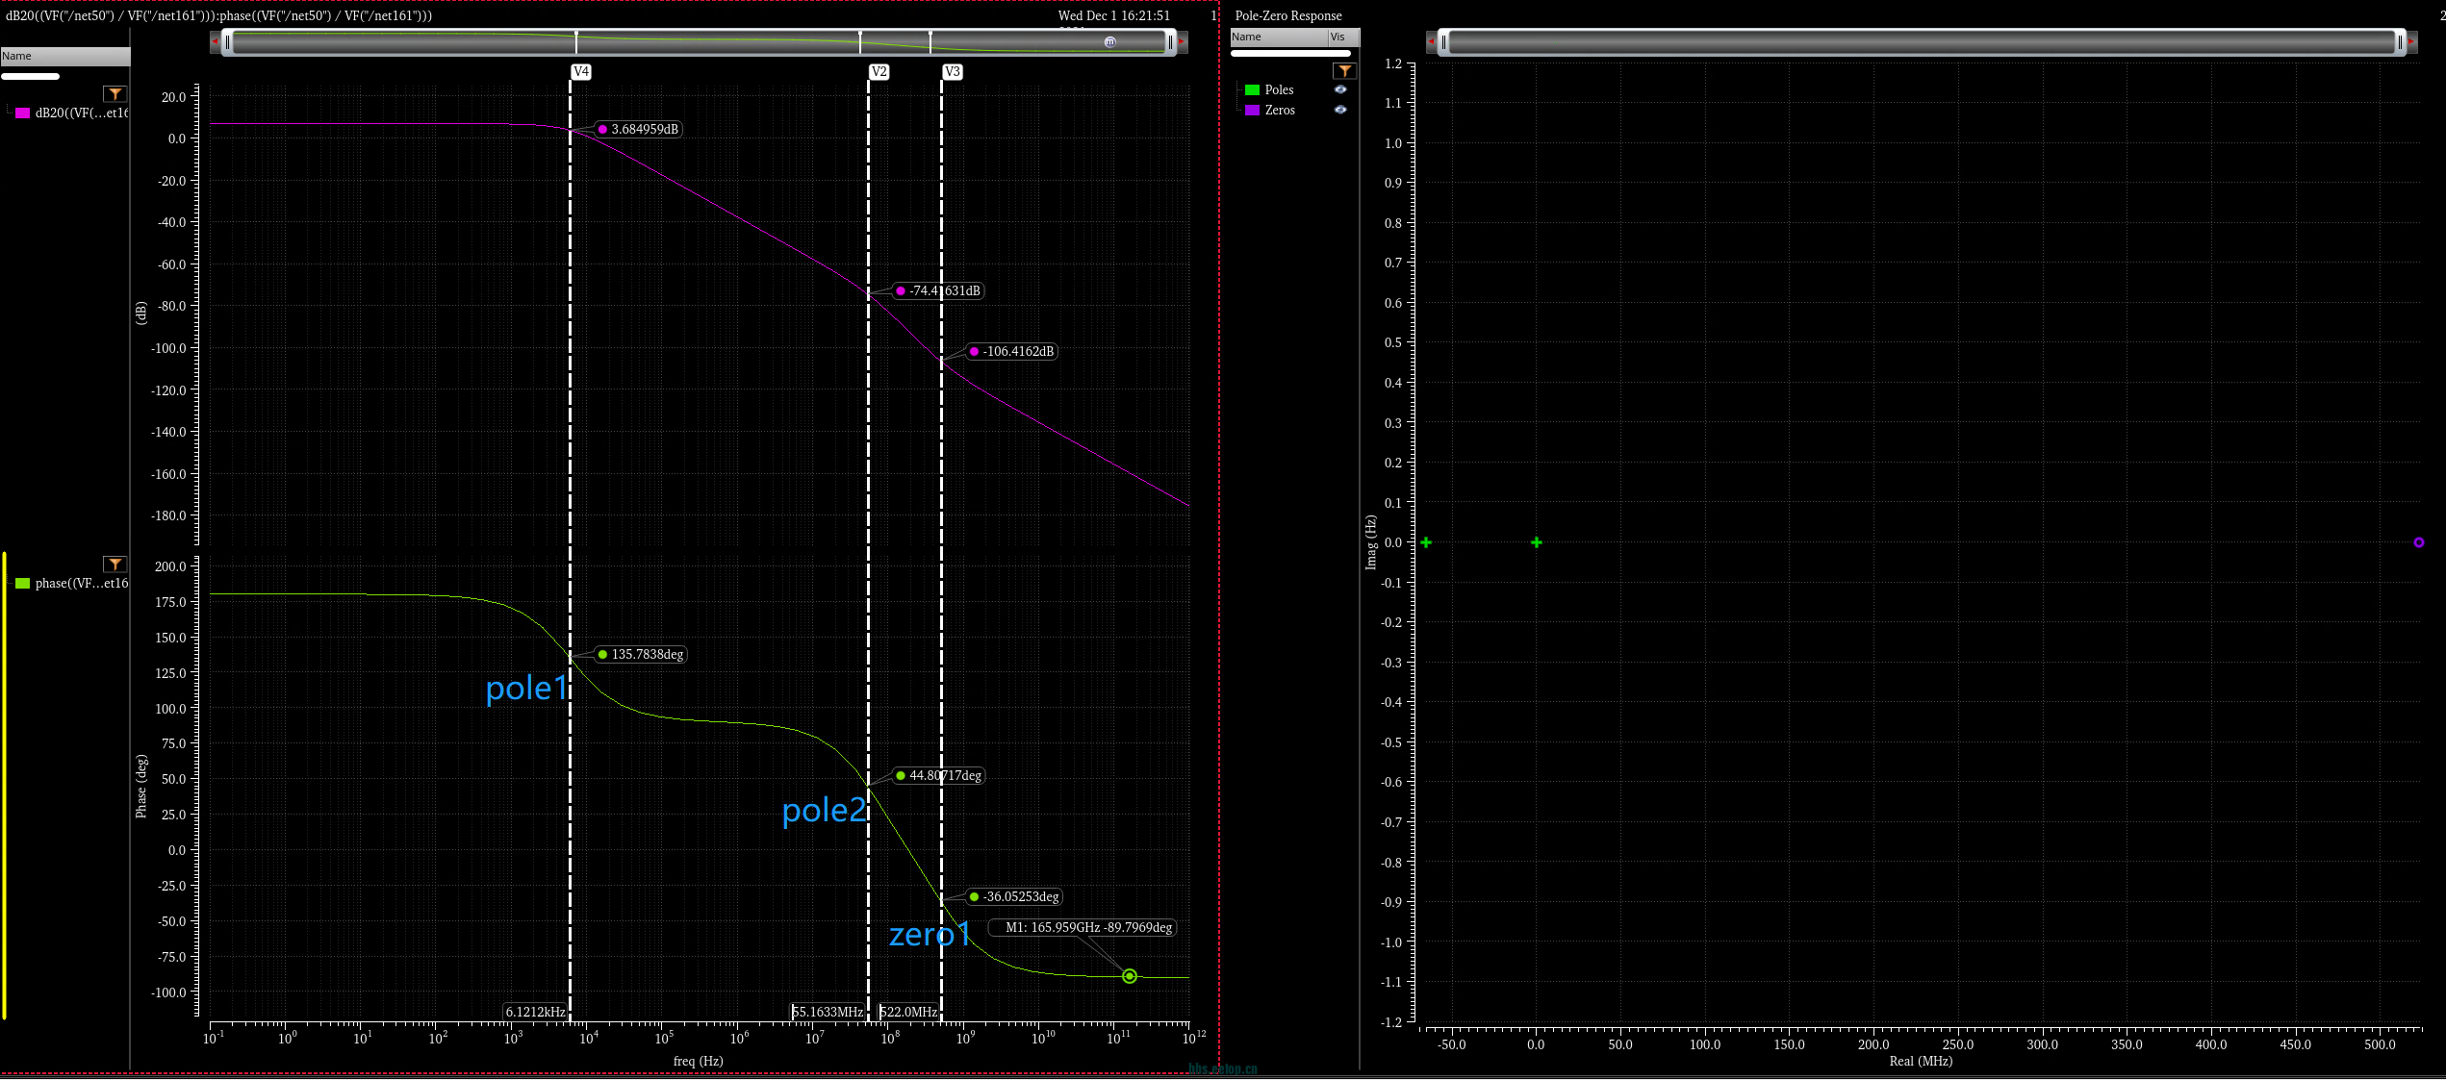Click the filter icon above the dB20 trace

coord(115,93)
